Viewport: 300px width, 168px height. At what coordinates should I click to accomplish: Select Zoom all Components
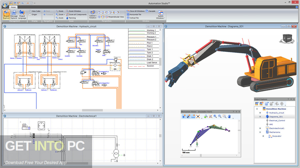click(76, 14)
